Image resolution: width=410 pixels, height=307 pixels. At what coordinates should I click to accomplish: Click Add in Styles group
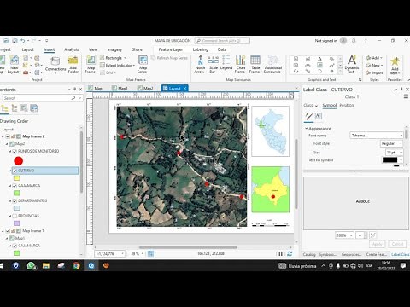pyautogui.click(x=374, y=58)
